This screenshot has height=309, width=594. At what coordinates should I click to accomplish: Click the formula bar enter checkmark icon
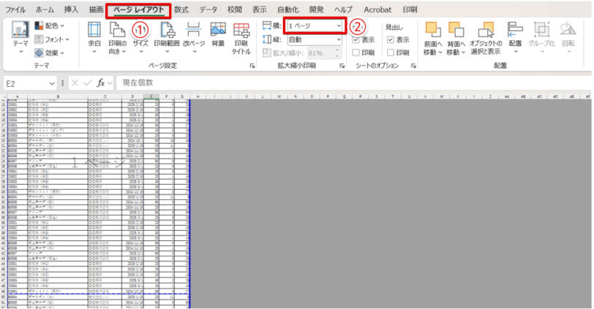[88, 83]
